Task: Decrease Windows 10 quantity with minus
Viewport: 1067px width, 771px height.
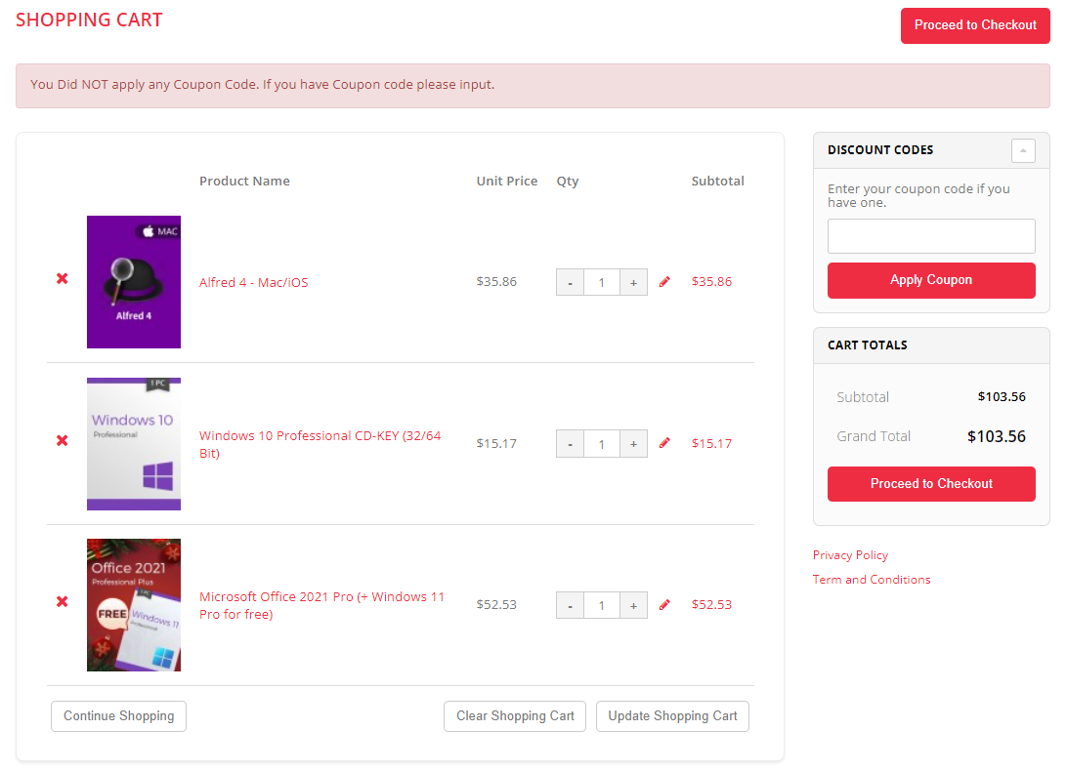Action: coord(570,444)
